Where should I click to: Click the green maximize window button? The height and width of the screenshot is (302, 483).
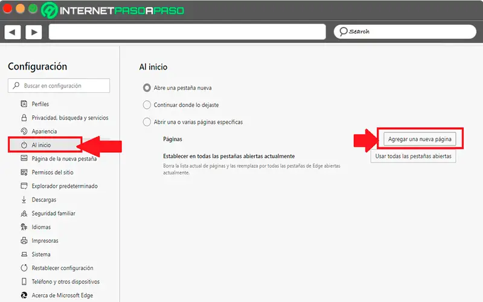click(33, 8)
